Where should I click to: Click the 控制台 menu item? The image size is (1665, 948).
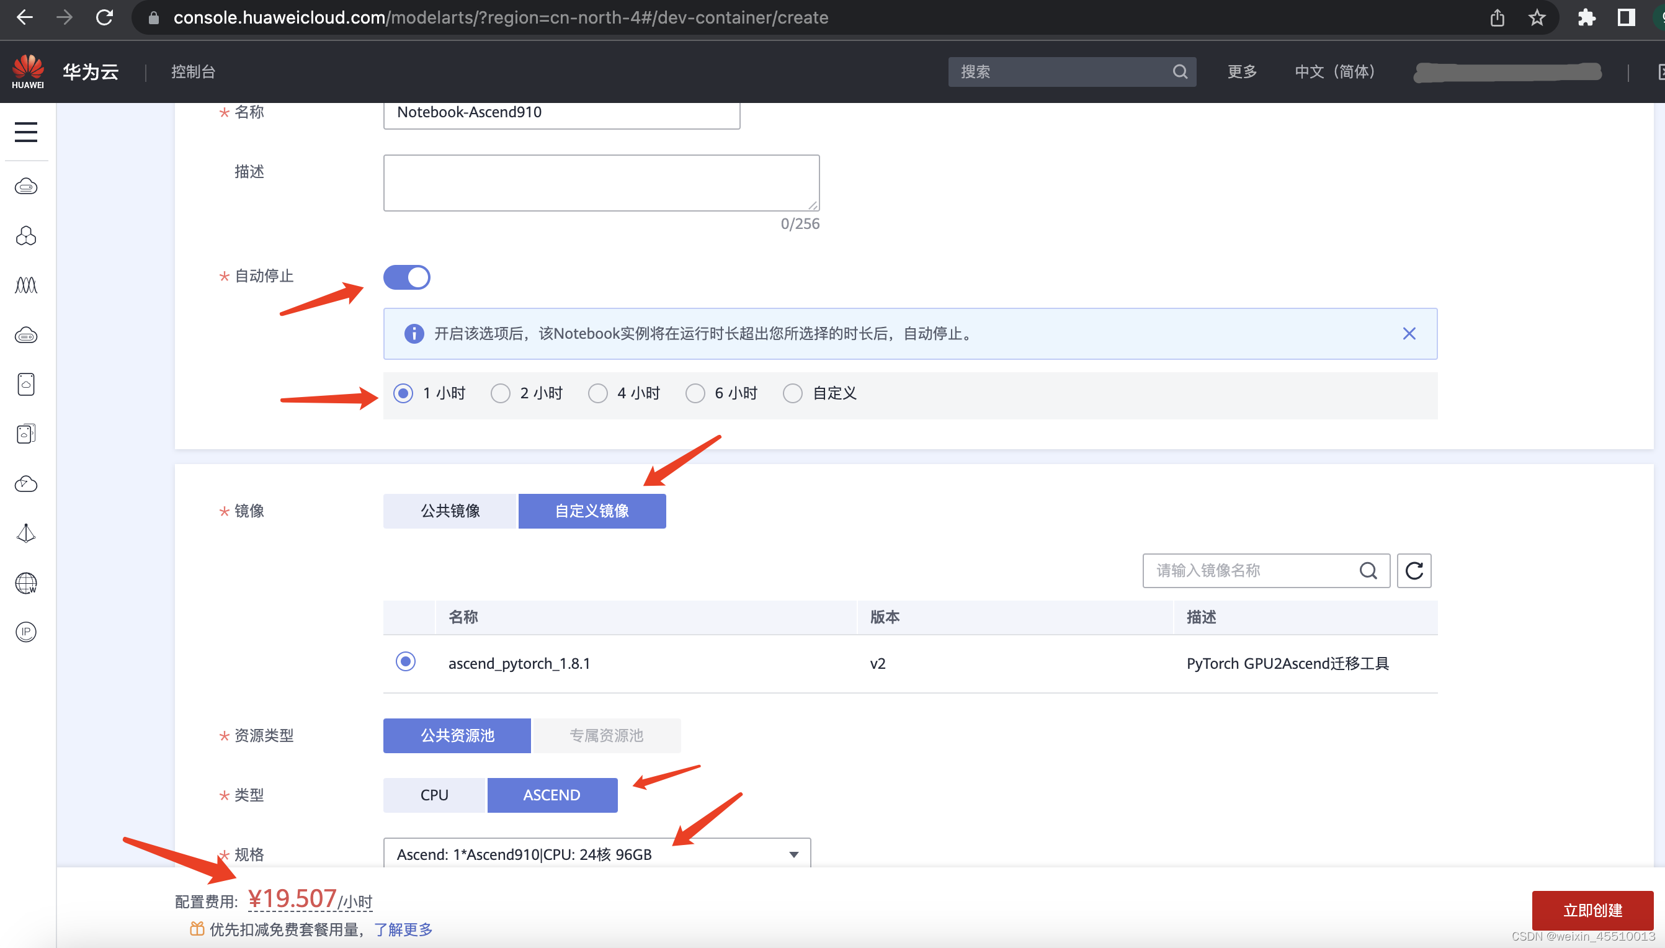click(x=193, y=71)
